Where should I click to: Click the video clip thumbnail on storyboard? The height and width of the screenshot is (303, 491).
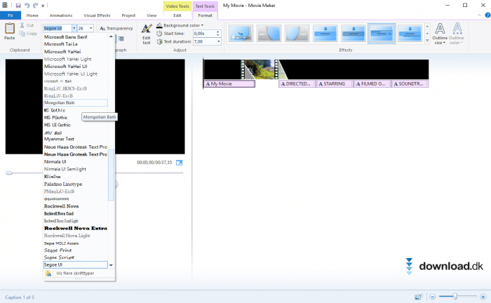[x=260, y=69]
